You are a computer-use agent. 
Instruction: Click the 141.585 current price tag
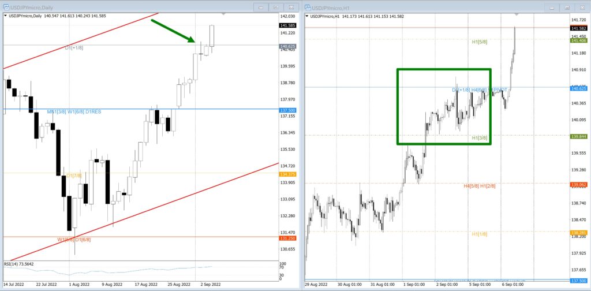[x=287, y=26]
